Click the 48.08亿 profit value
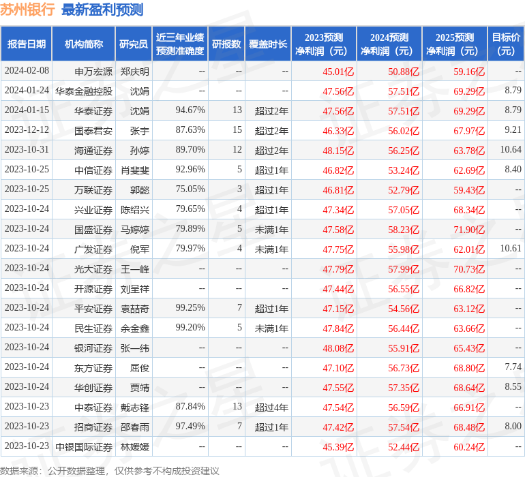Viewport: 525px width, 477px height. click(338, 348)
